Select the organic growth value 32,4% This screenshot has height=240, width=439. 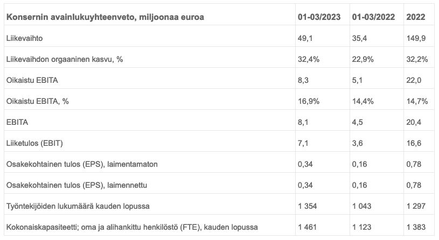[309, 59]
